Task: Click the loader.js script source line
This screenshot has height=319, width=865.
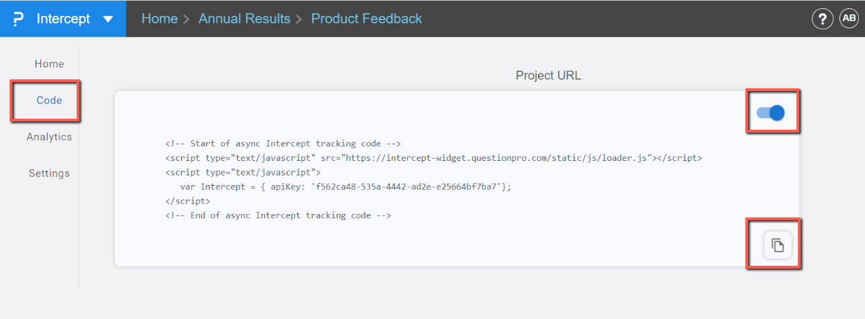Action: tap(433, 158)
